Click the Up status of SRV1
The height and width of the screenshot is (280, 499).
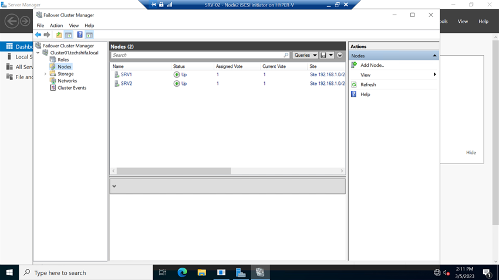point(180,74)
